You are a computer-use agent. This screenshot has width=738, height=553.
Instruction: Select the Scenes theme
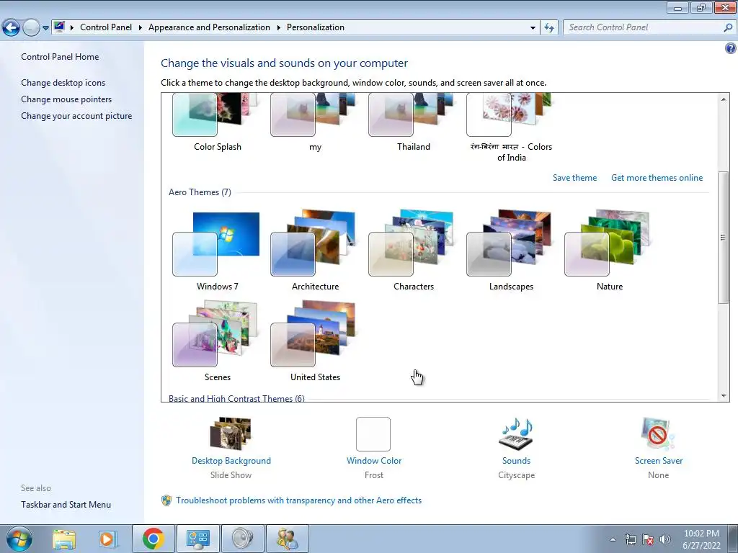[217, 341]
